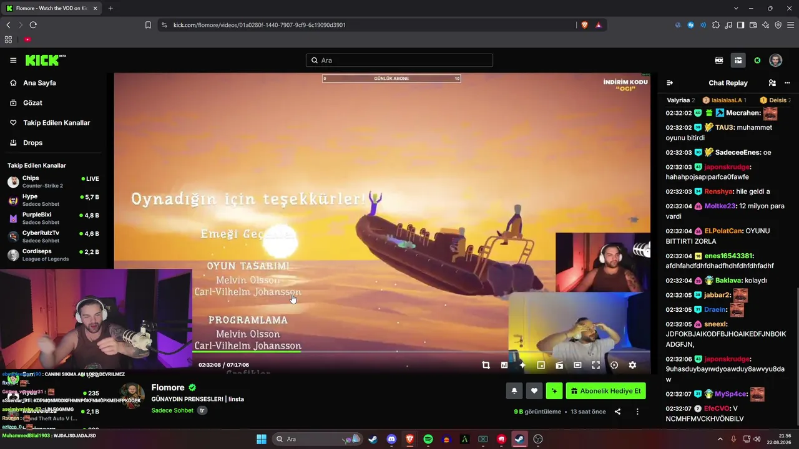Open Spotify from the taskbar
The height and width of the screenshot is (449, 799).
coord(428,439)
